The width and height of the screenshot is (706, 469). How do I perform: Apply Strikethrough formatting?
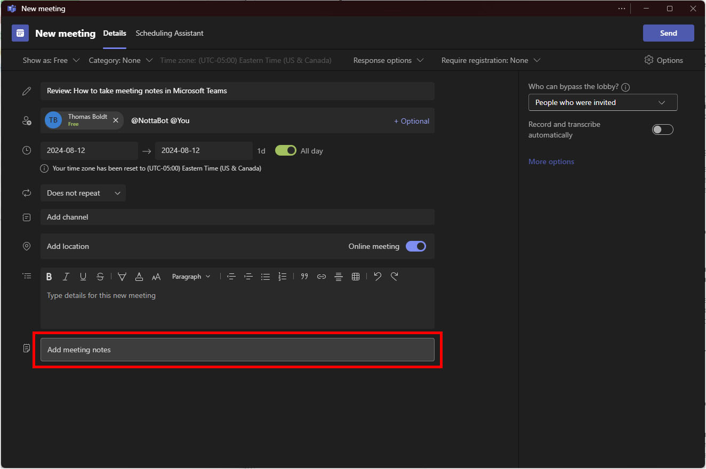click(100, 277)
